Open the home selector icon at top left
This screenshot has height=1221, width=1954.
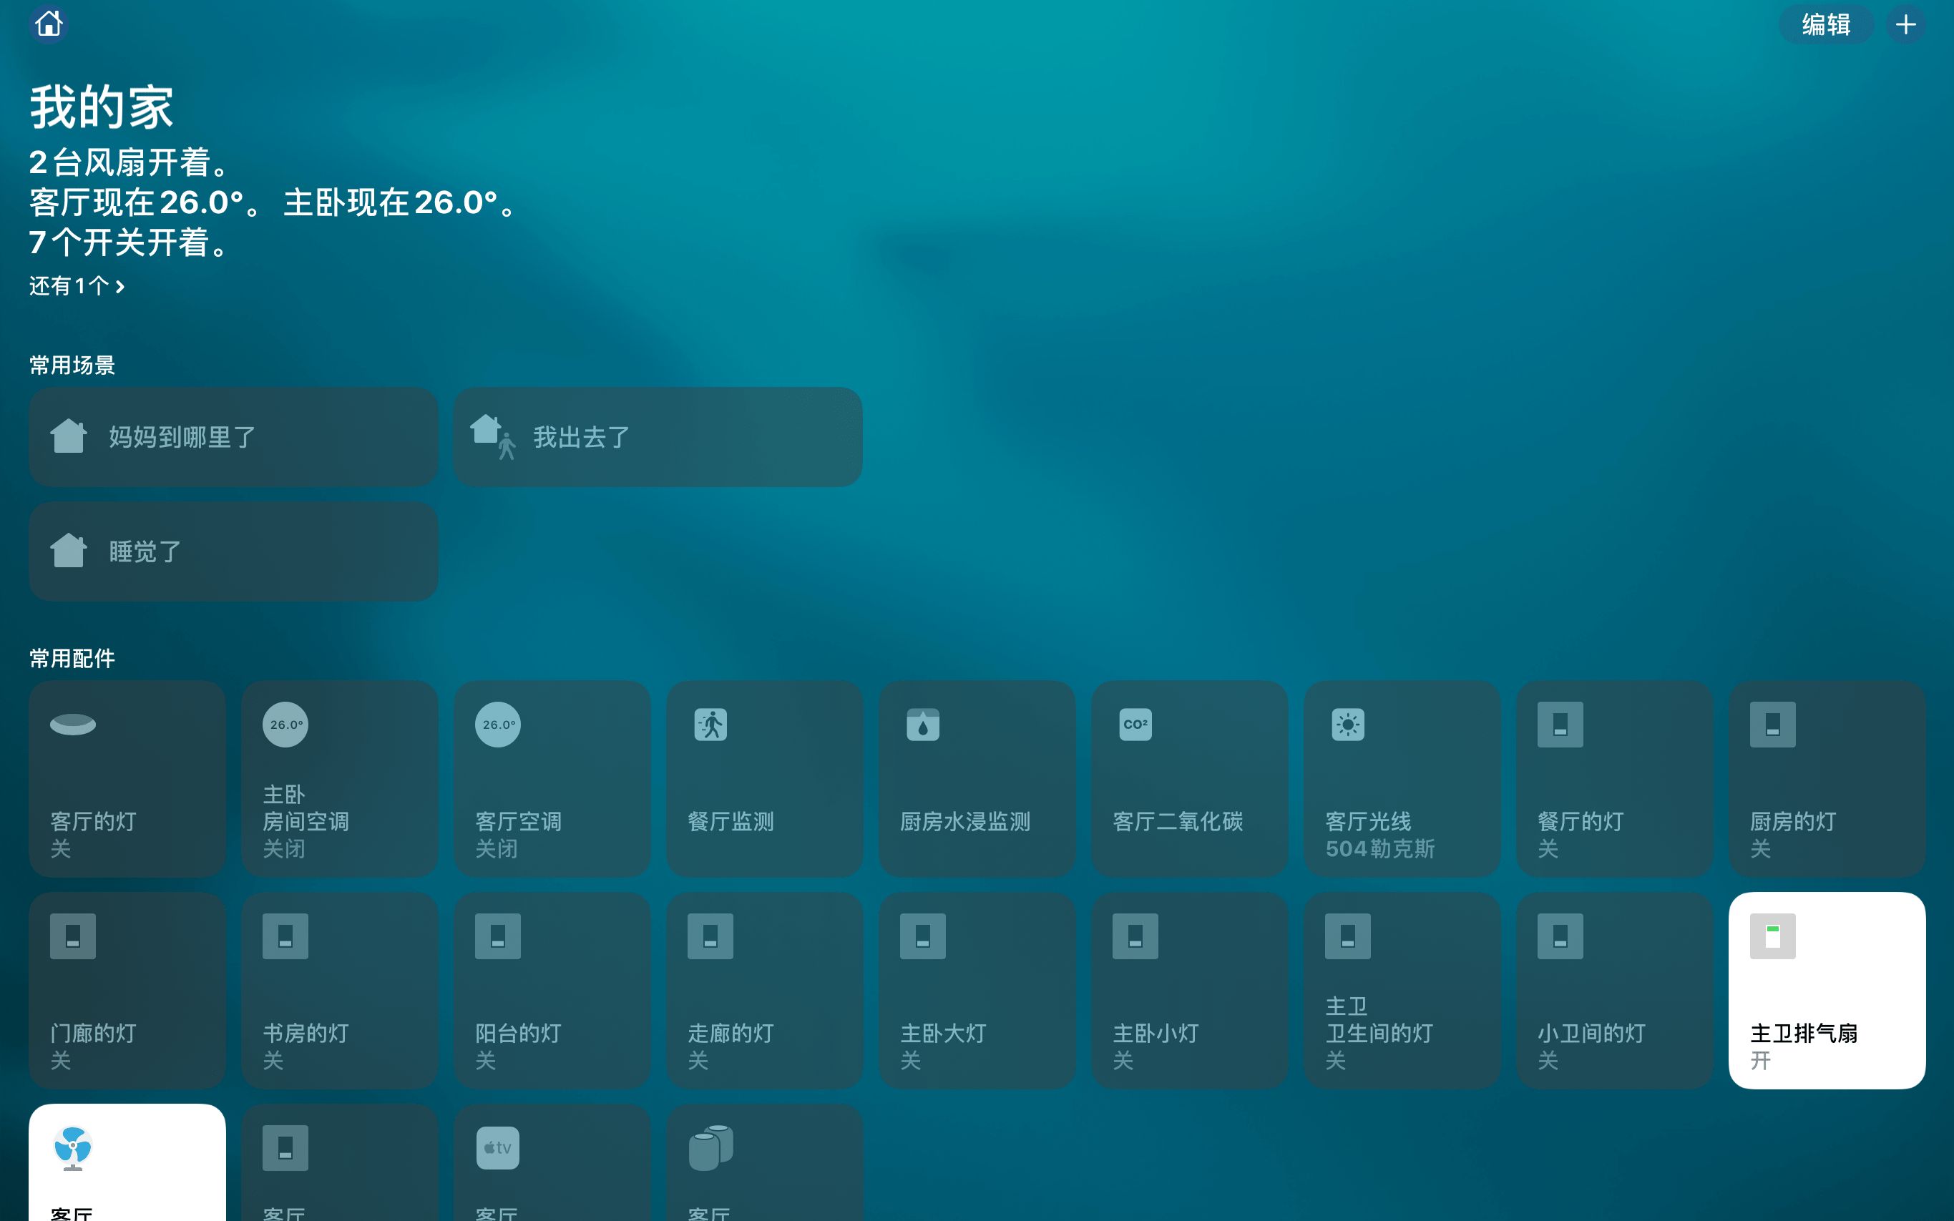pos(49,24)
